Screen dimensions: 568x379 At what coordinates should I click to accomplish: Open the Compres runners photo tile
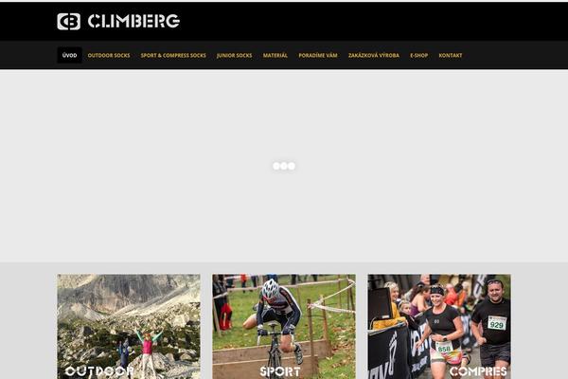tap(439, 326)
